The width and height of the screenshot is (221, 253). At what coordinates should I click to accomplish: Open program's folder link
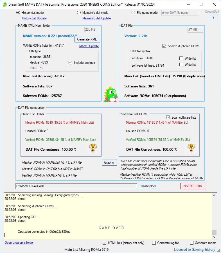pyautogui.click(x=19, y=243)
